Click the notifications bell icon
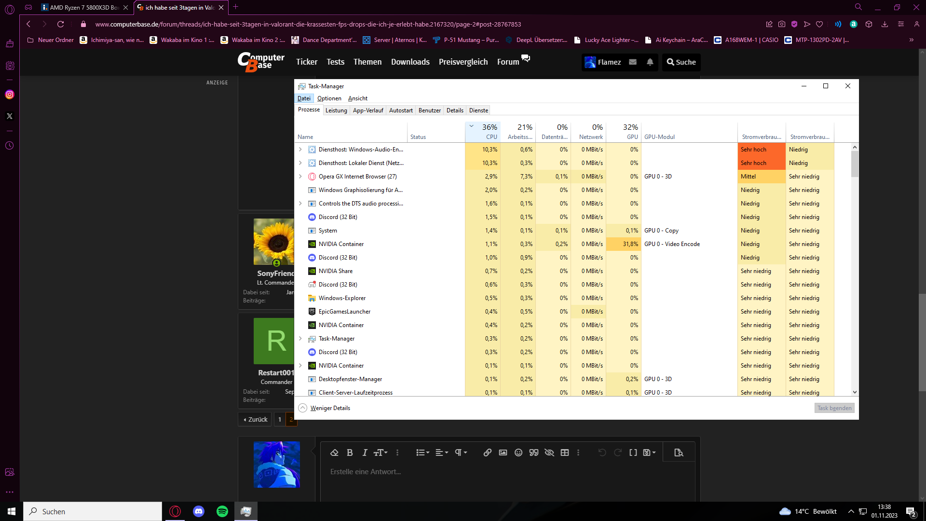Screen dimensions: 926x521 coord(650,62)
